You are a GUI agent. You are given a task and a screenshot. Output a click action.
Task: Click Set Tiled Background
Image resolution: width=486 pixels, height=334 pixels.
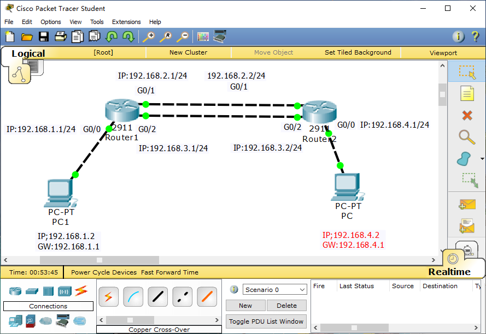[358, 52]
